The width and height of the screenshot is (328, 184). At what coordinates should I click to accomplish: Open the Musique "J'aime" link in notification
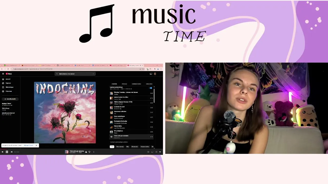pyautogui.click(x=29, y=145)
